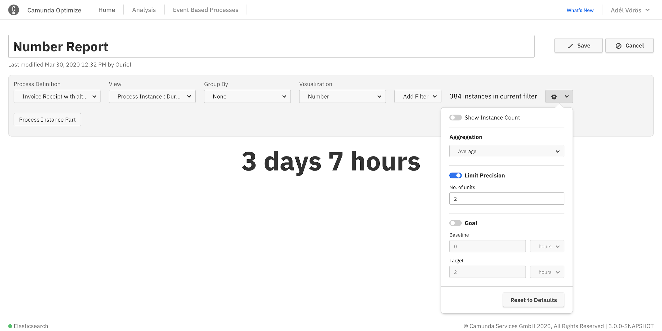662x331 pixels.
Task: Open the Aggregation Average dropdown
Action: pos(506,151)
